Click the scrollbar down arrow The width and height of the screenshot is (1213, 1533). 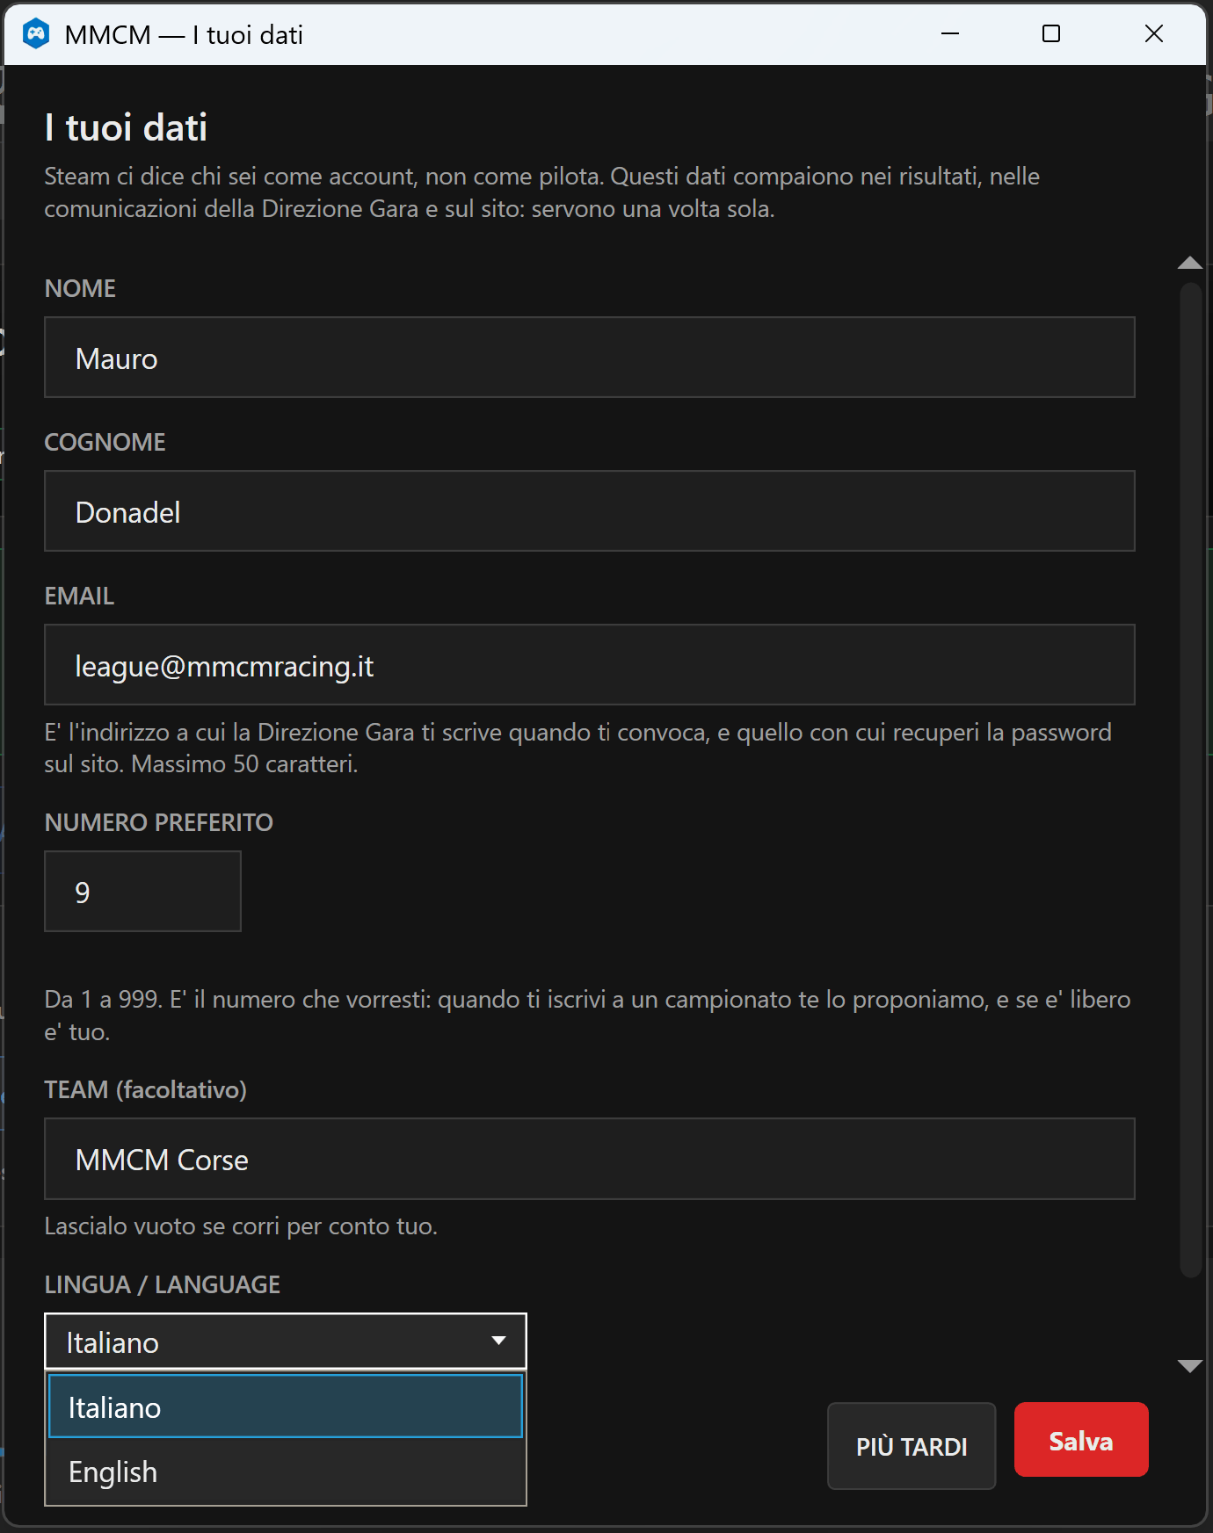point(1190,1365)
